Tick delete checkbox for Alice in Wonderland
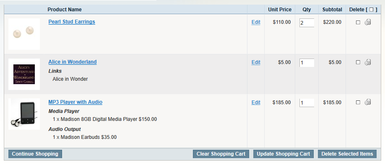Image resolution: width=385 pixels, height=164 pixels. pos(358,62)
